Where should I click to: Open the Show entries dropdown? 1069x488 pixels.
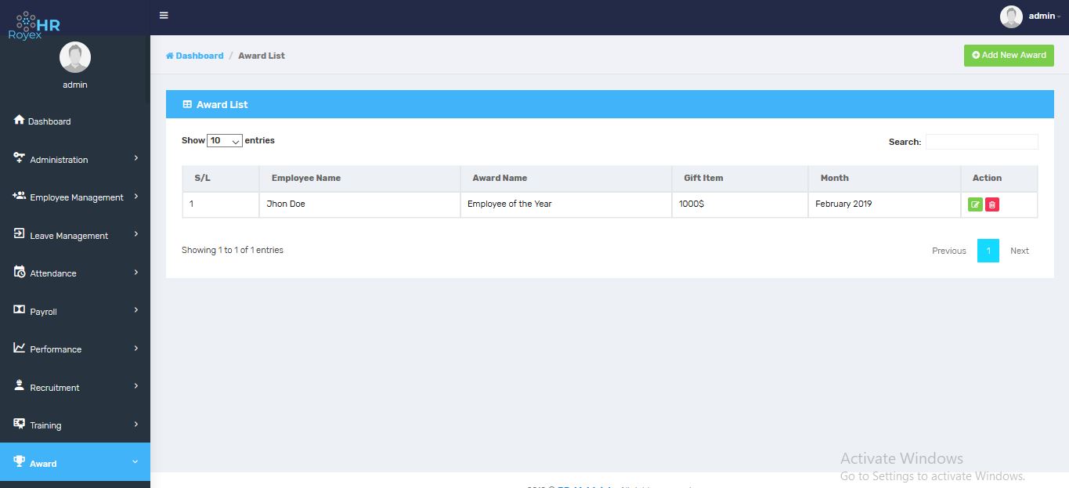(225, 141)
